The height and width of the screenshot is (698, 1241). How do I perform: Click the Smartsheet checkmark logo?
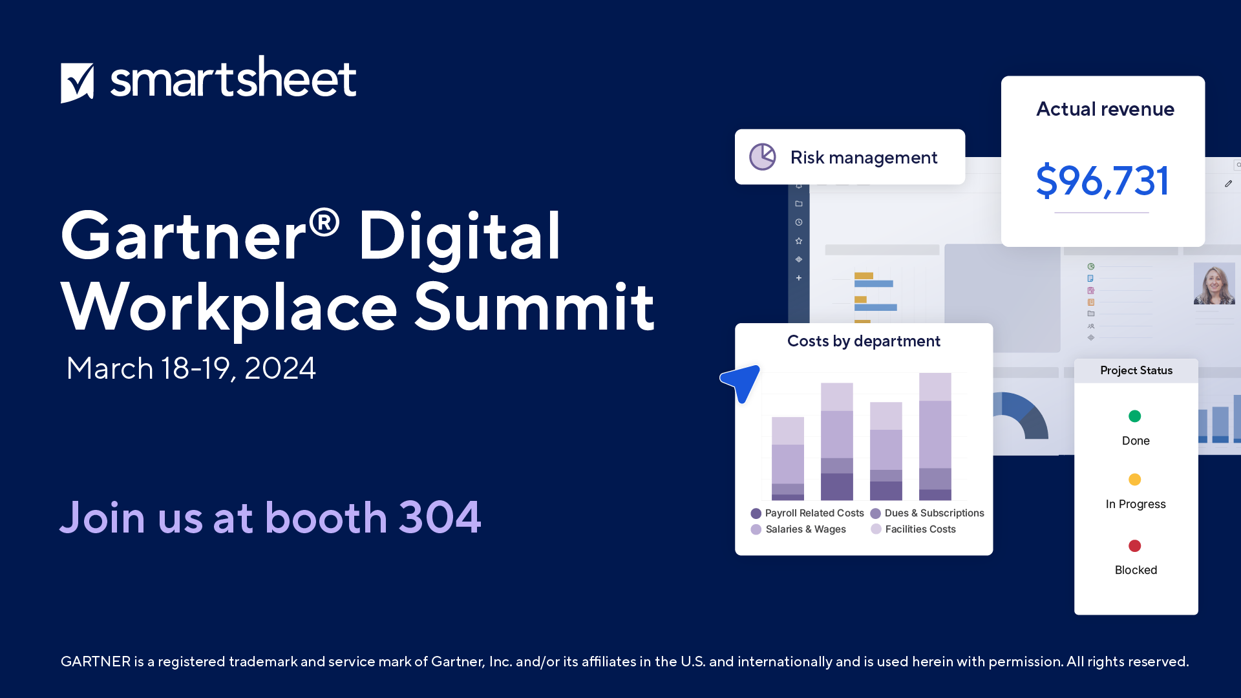pos(77,82)
